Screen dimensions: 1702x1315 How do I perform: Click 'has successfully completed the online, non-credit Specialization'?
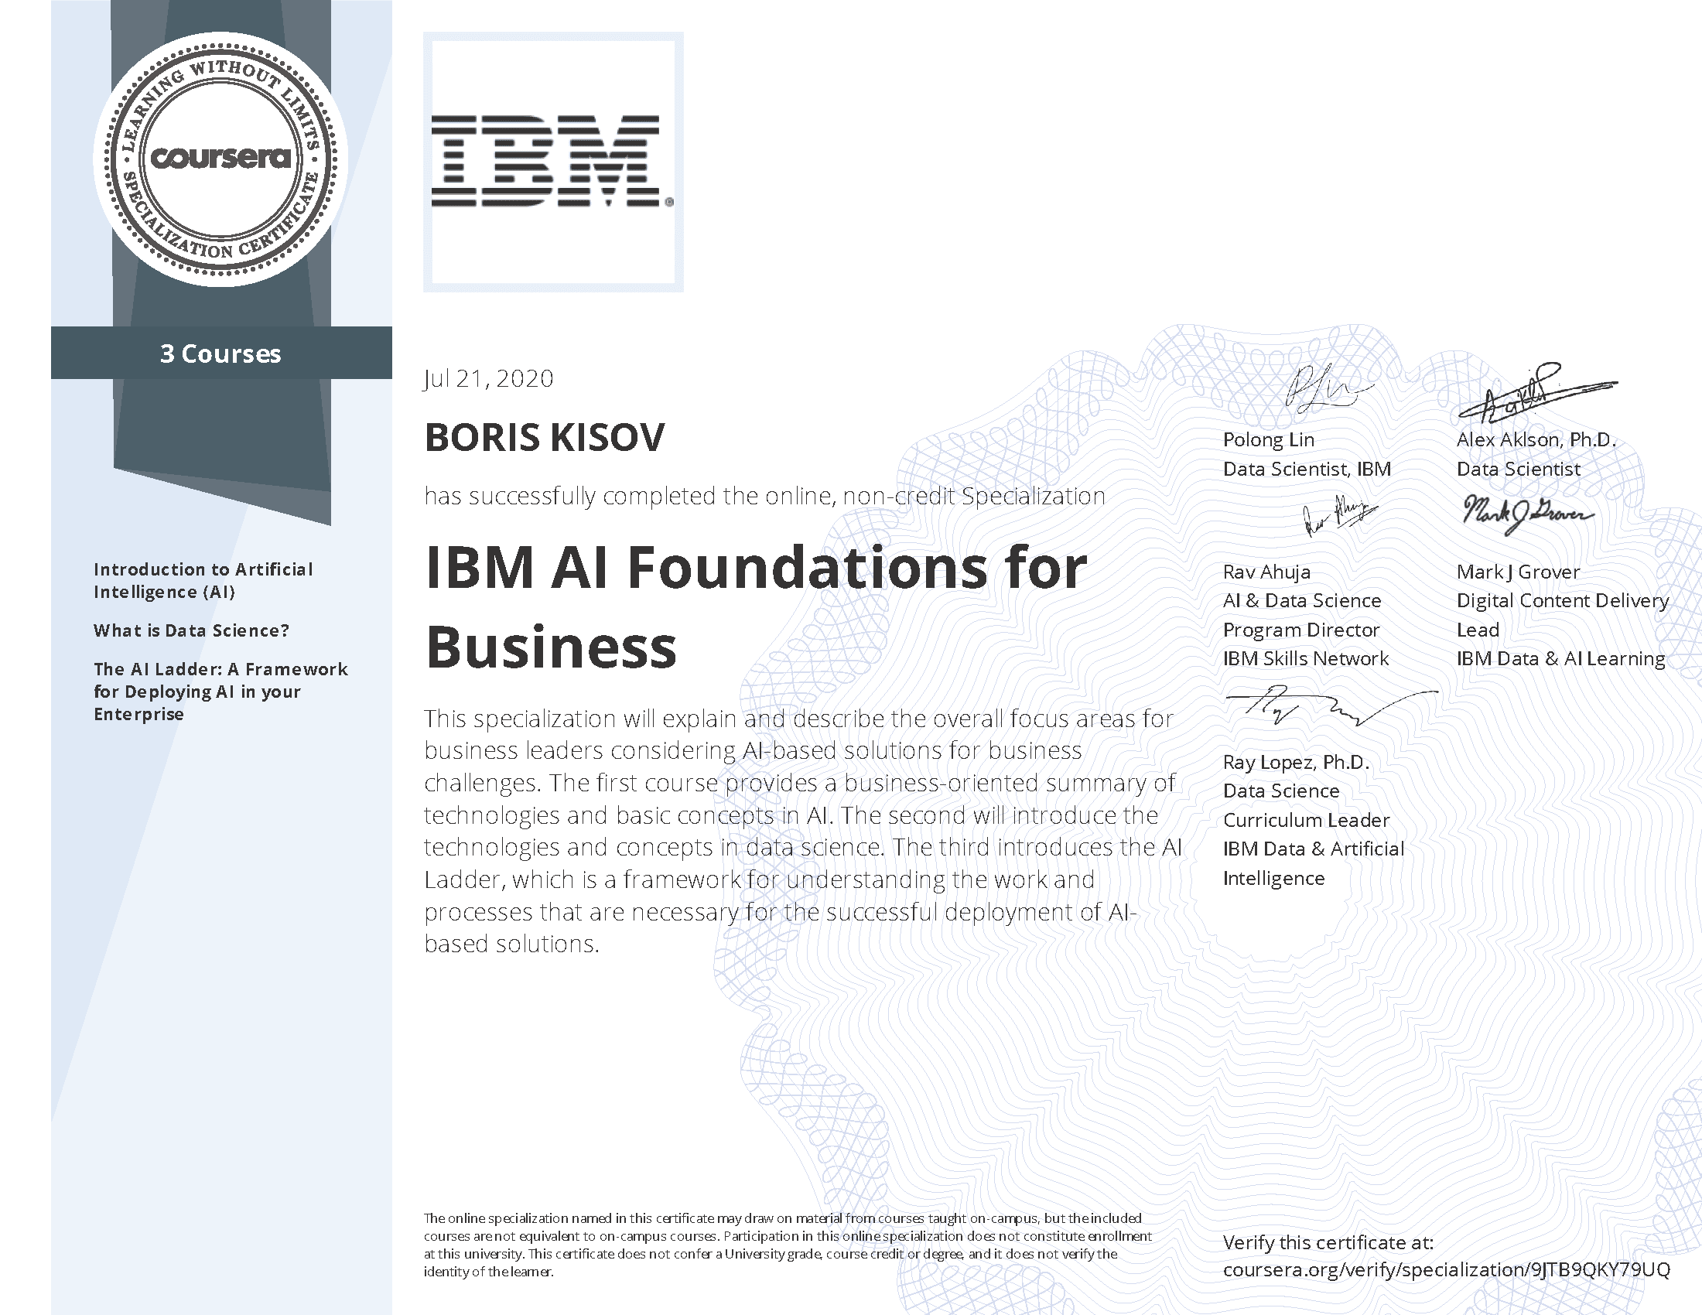click(x=764, y=496)
